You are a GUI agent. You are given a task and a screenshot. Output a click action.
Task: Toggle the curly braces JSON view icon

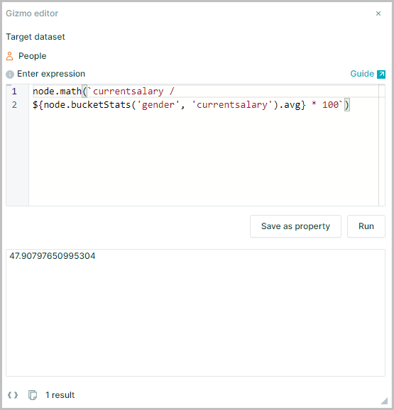(13, 395)
